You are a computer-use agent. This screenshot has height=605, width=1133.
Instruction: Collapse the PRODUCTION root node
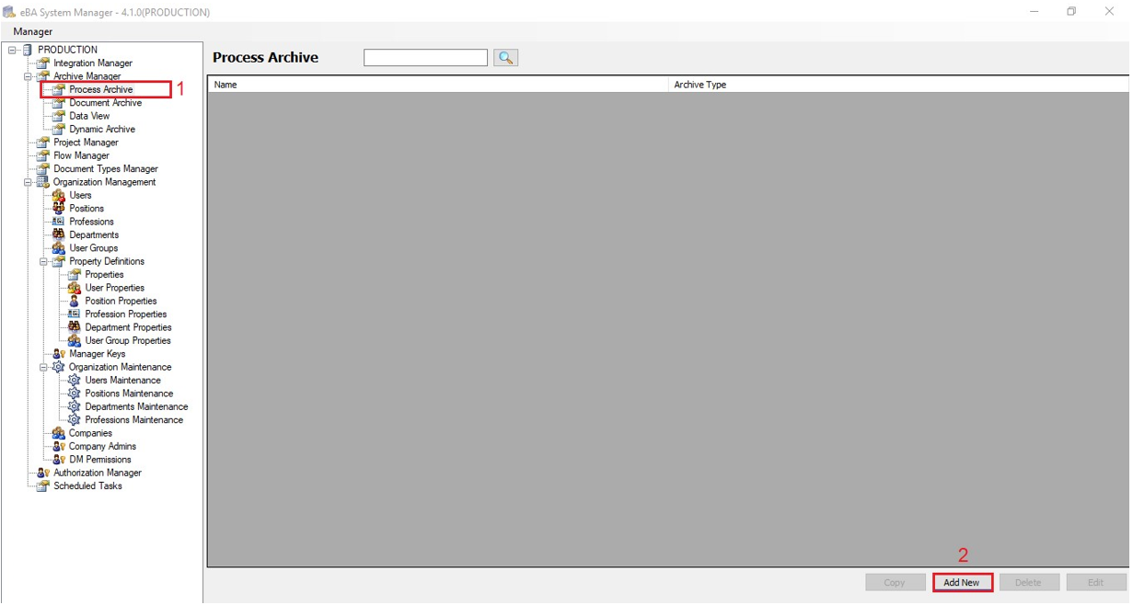(x=12, y=51)
